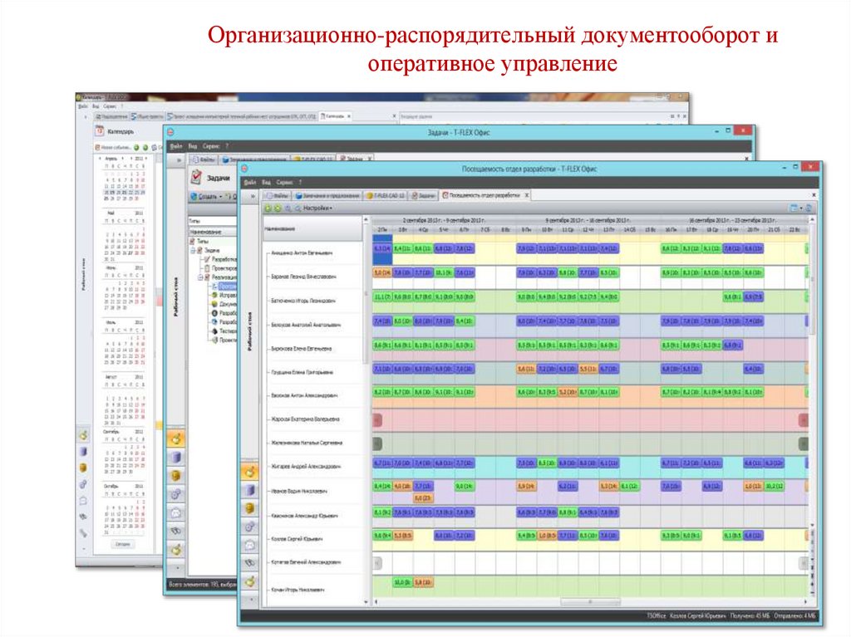This screenshot has height=637, width=851.
Task: Switch to the T-FLEX CAD 12 tab
Action: (386, 195)
